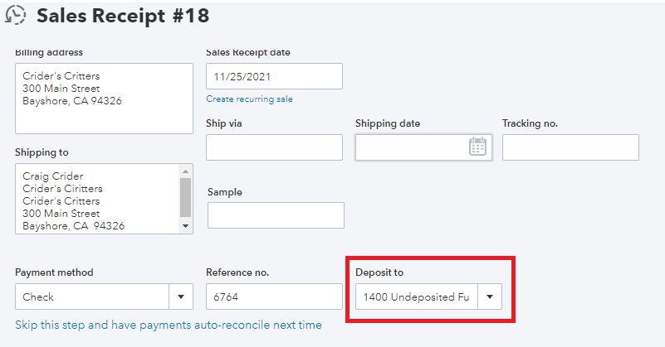Click the sales receipt history clock icon
The width and height of the screenshot is (665, 347).
pyautogui.click(x=15, y=15)
